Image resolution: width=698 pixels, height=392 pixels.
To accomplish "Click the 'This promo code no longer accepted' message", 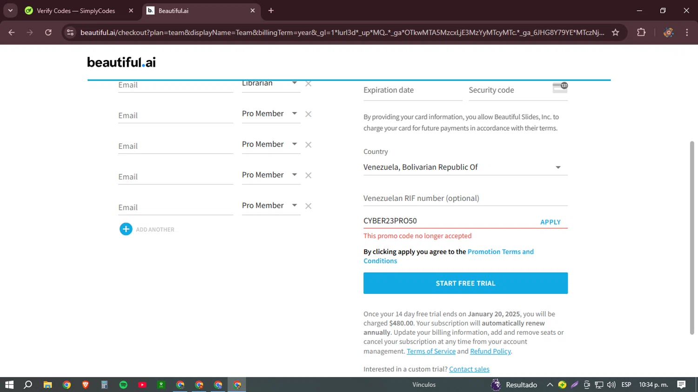I will click(x=417, y=236).
